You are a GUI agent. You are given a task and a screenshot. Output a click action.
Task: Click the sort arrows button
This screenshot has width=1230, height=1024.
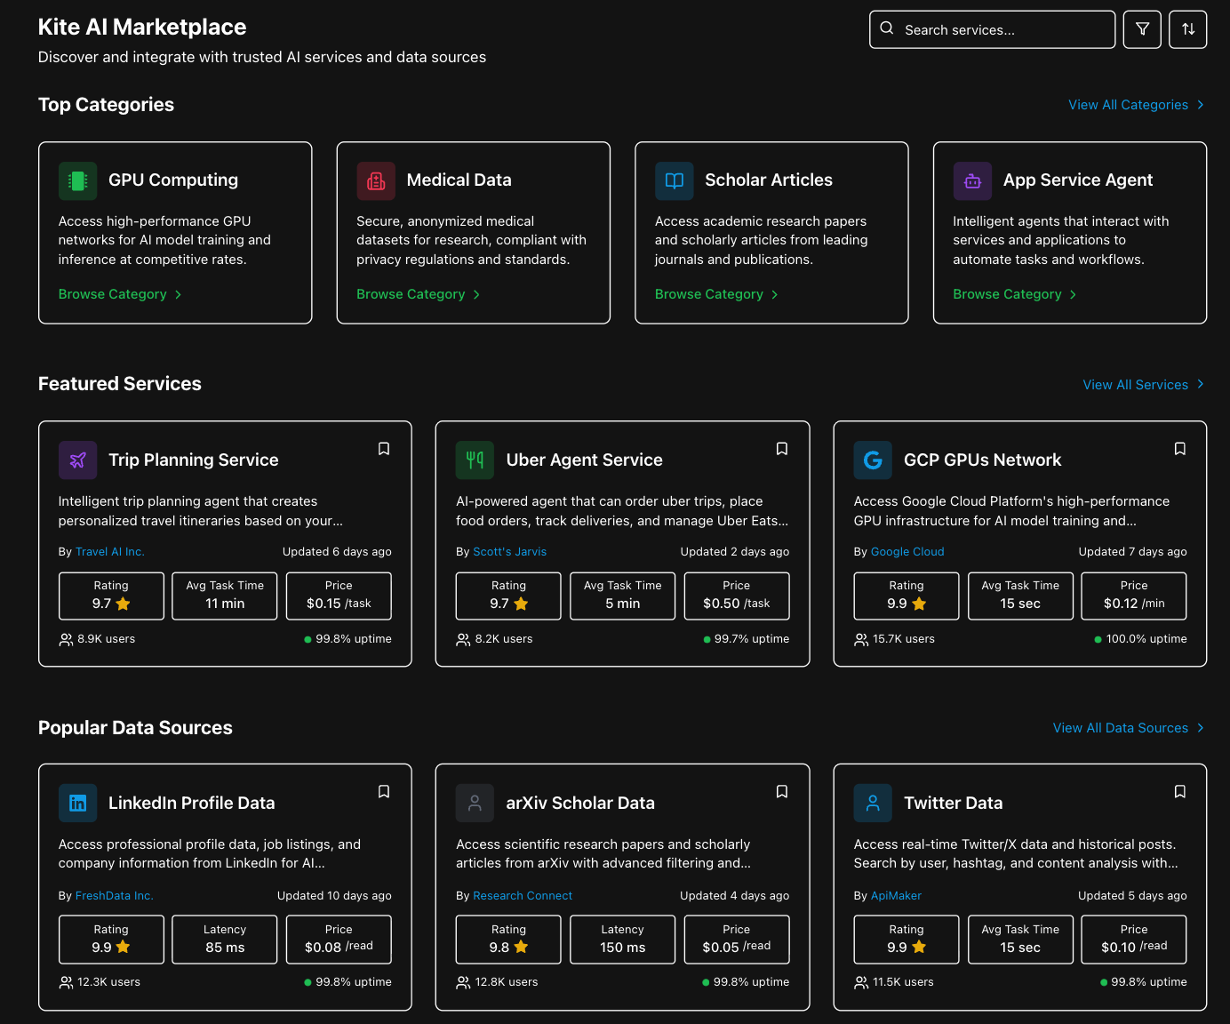(x=1188, y=29)
